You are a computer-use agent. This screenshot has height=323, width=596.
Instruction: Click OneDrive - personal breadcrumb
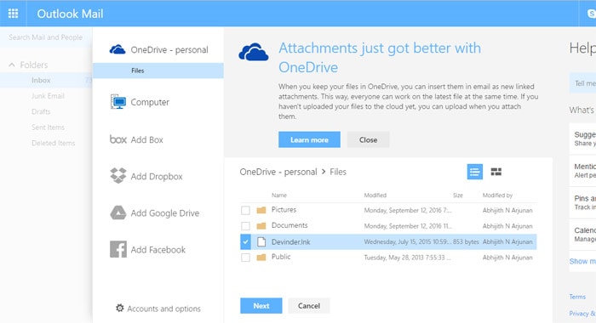tap(278, 172)
